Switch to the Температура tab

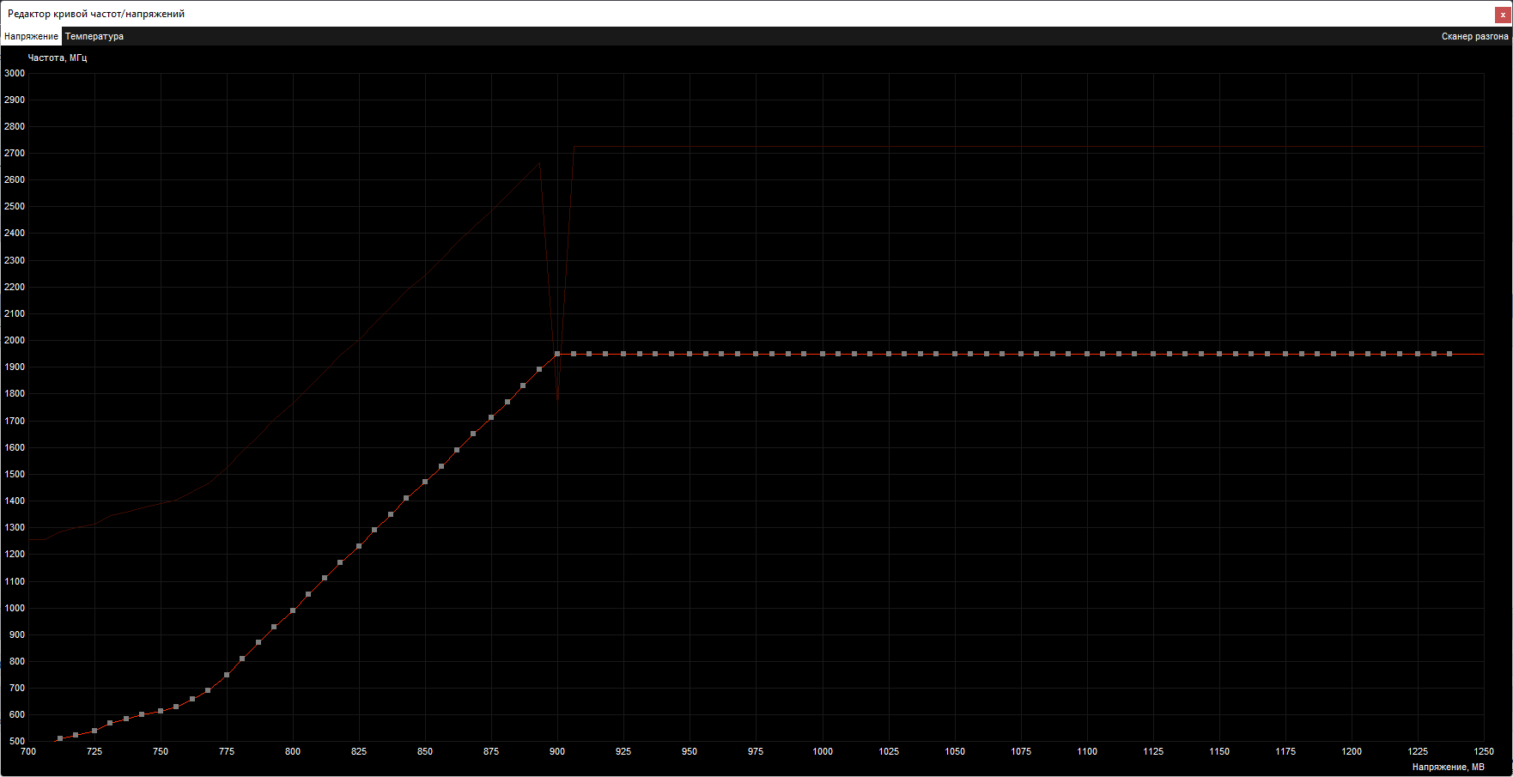(93, 36)
